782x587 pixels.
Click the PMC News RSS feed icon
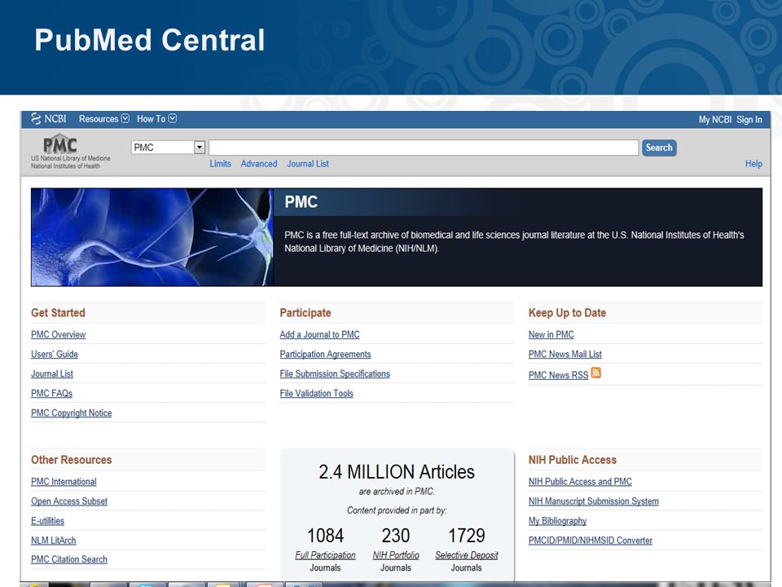(x=595, y=373)
